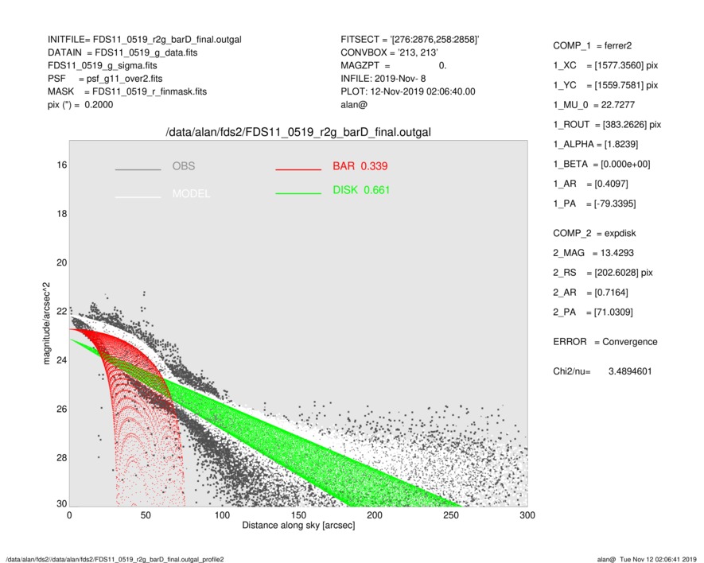Click the MAGZPT = 0. line
This screenshot has height=563, width=704.
[394, 65]
